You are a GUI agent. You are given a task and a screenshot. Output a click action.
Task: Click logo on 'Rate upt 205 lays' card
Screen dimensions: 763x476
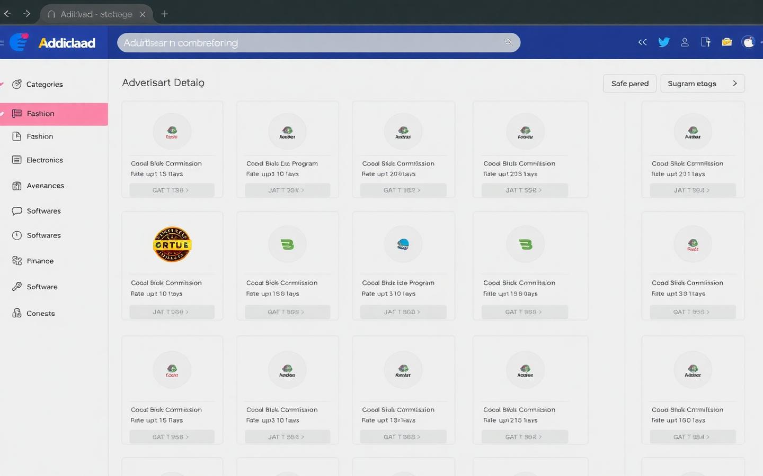tap(525, 132)
